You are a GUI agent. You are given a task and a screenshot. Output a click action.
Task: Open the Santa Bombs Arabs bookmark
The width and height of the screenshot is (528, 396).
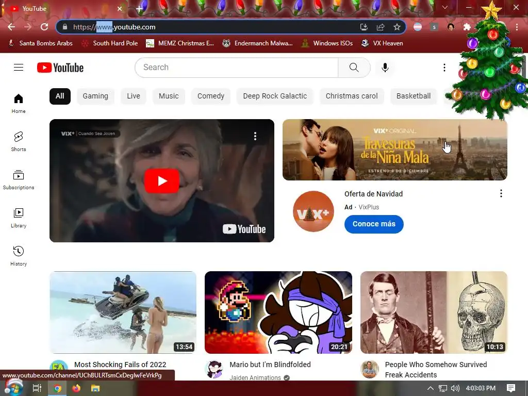point(40,43)
